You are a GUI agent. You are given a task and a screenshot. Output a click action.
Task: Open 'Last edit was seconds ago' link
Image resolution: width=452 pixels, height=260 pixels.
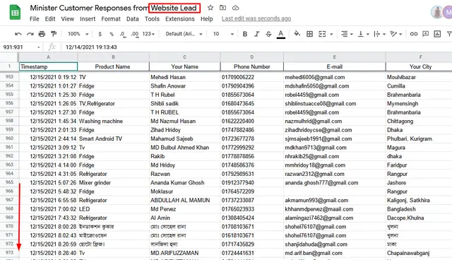coord(256,18)
